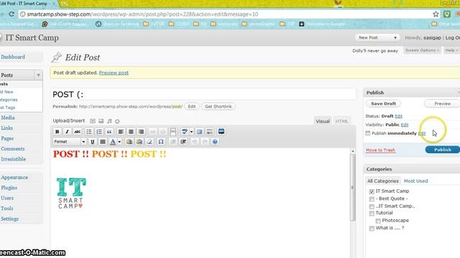Reload the page in browser
Screen dimensions: 460x258
click(x=11, y=14)
